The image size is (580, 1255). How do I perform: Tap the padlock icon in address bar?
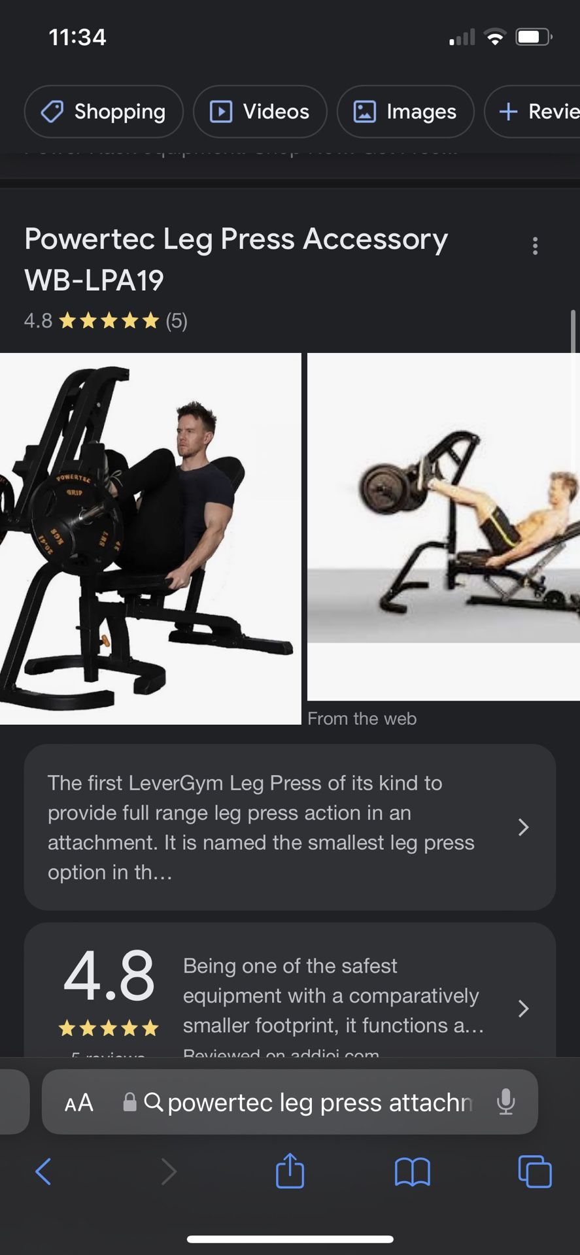pos(130,1102)
